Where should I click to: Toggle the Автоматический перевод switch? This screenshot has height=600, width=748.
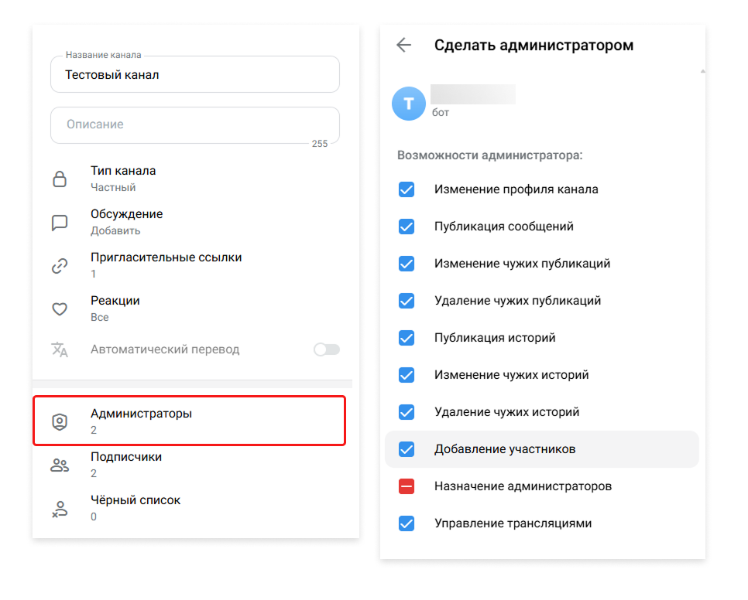coord(326,349)
